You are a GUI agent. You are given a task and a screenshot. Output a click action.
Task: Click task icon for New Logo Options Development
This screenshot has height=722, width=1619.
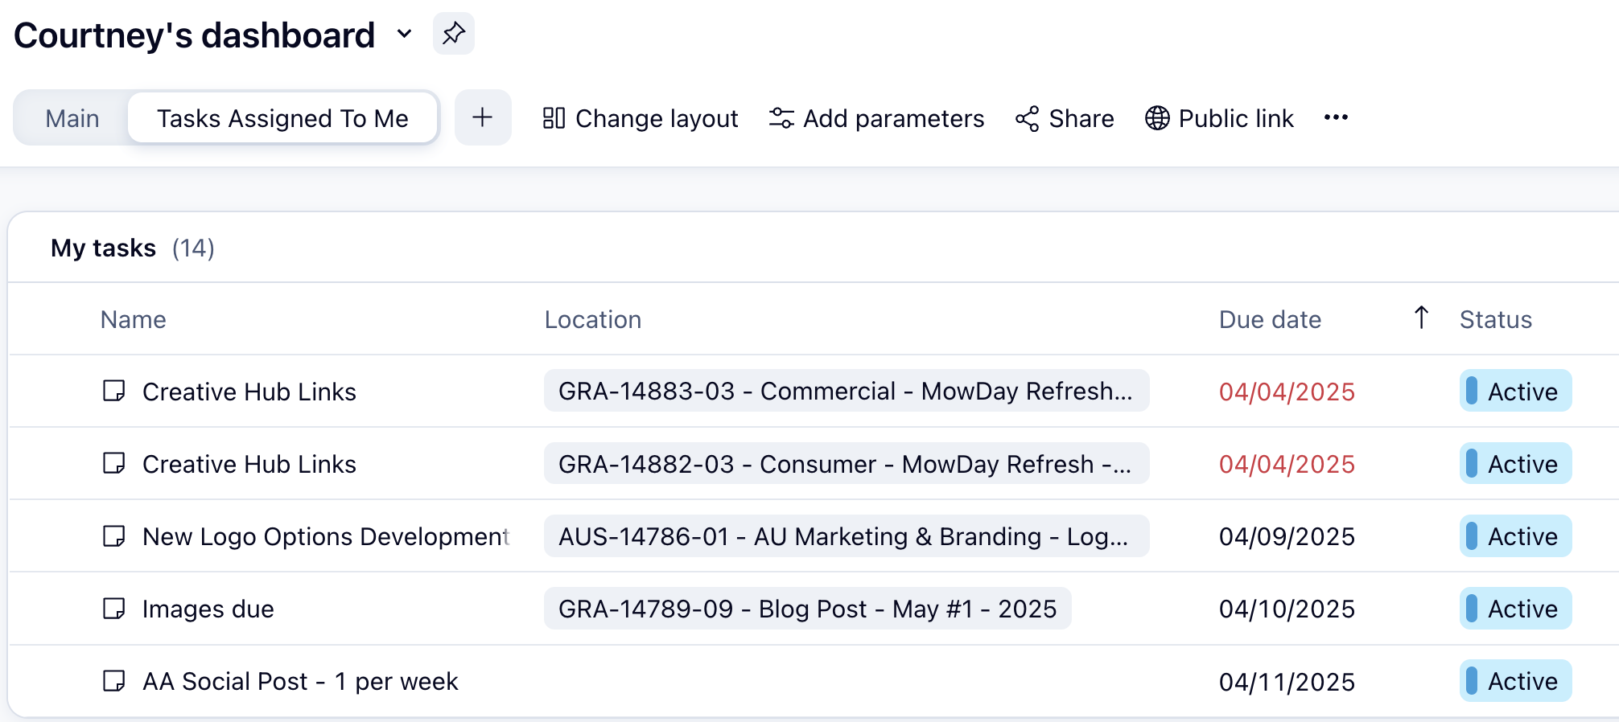tap(114, 536)
